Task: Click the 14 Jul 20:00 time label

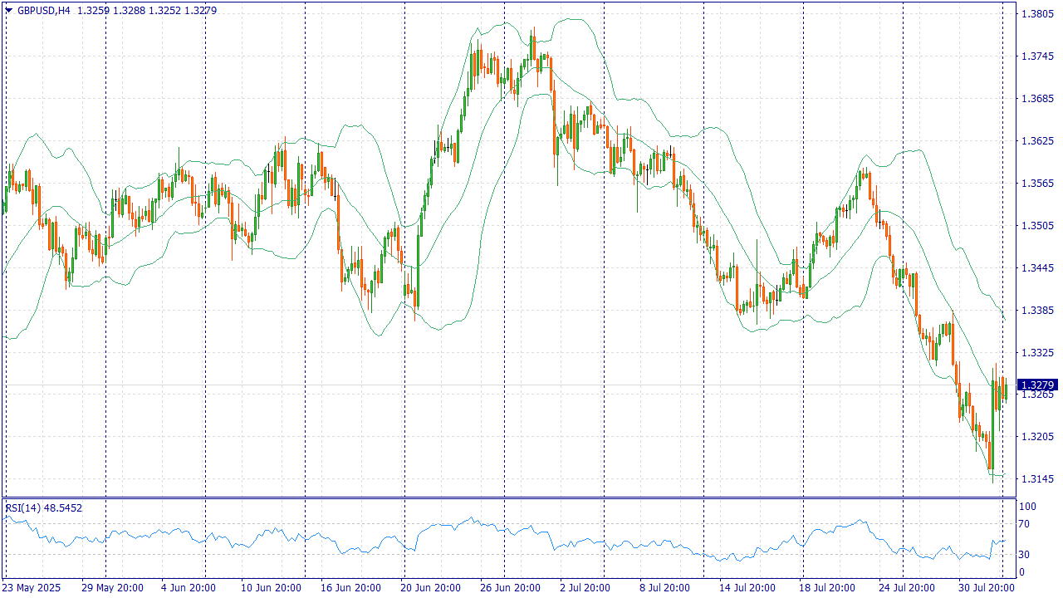Action: tap(749, 588)
